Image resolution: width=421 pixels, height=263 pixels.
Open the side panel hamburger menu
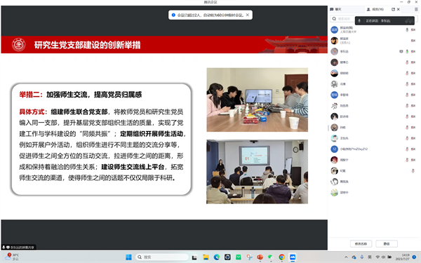click(x=416, y=9)
